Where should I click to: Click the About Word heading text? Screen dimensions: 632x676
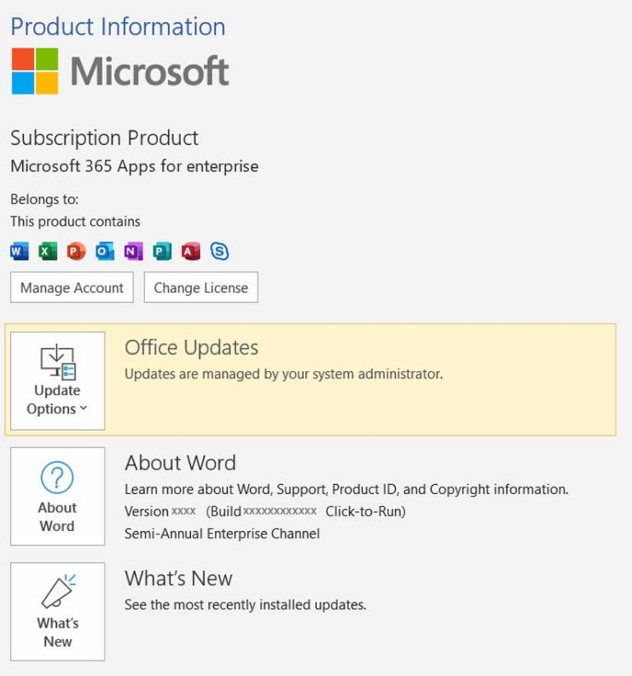point(180,464)
